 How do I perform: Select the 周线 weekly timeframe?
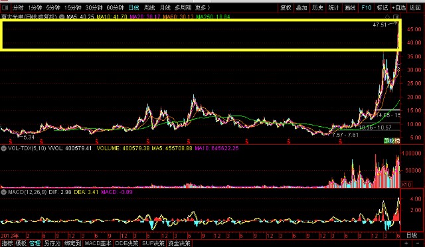point(149,7)
